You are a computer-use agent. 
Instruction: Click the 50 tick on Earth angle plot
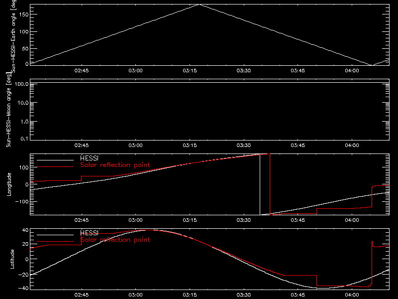[25, 48]
